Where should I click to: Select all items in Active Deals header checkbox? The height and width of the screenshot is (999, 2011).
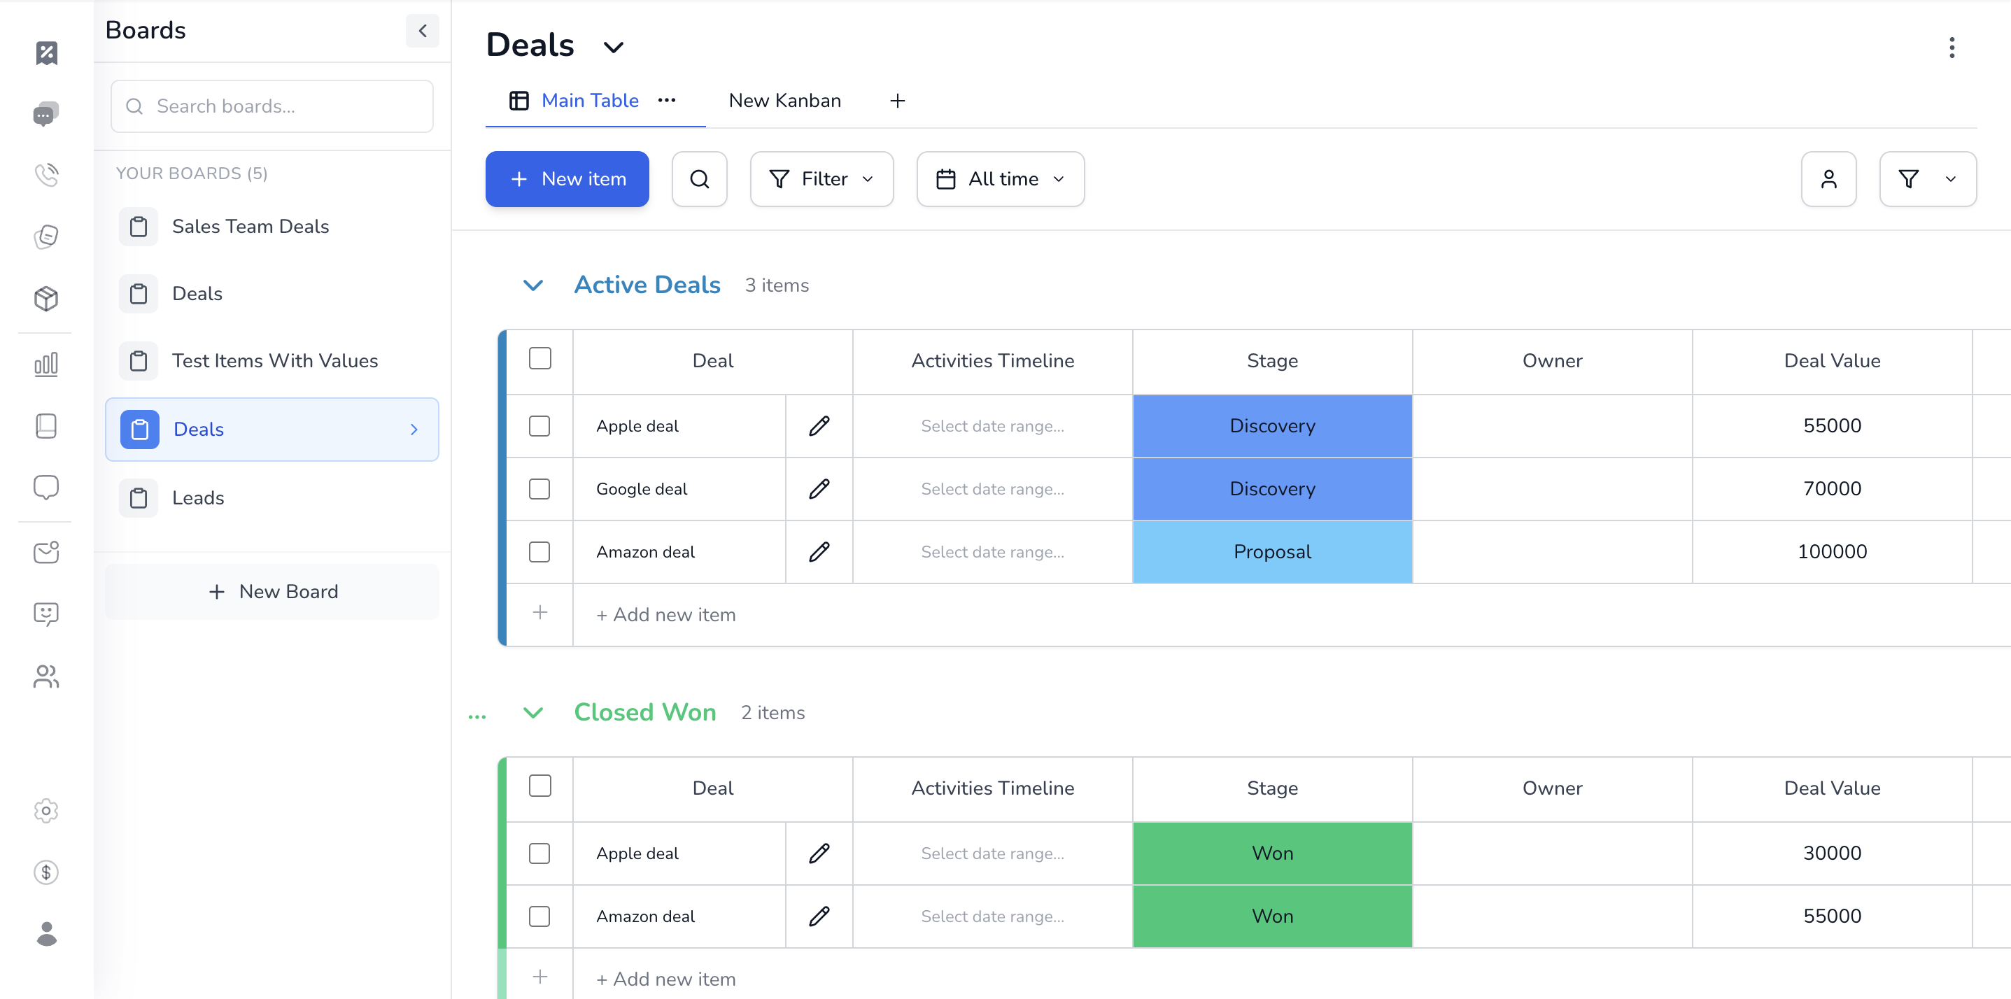539,359
